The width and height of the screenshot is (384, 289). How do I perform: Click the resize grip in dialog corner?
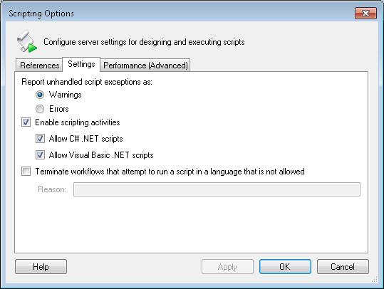click(375, 280)
